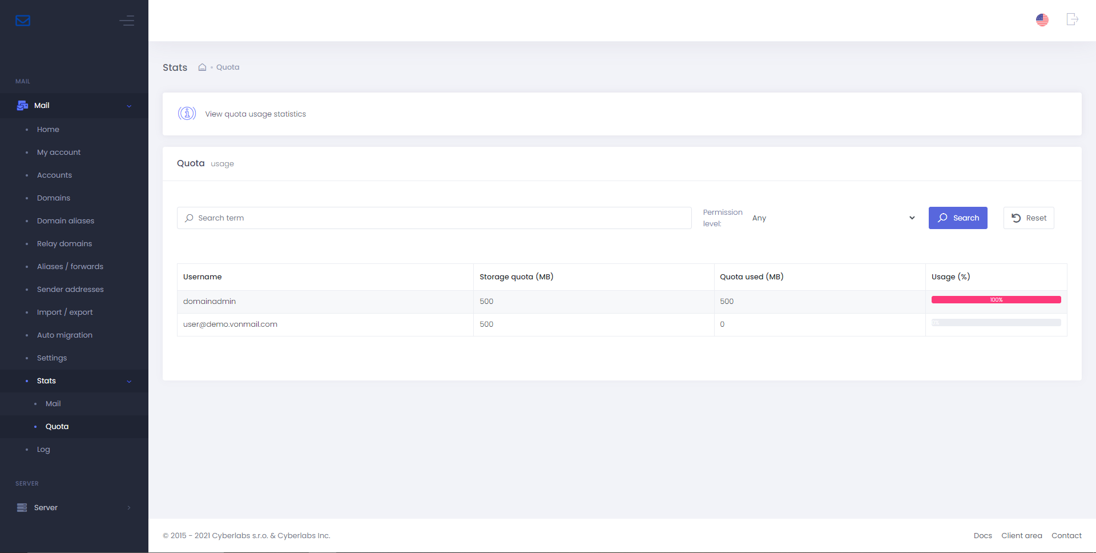Click the envelope logo icon
The image size is (1096, 553).
pos(23,21)
